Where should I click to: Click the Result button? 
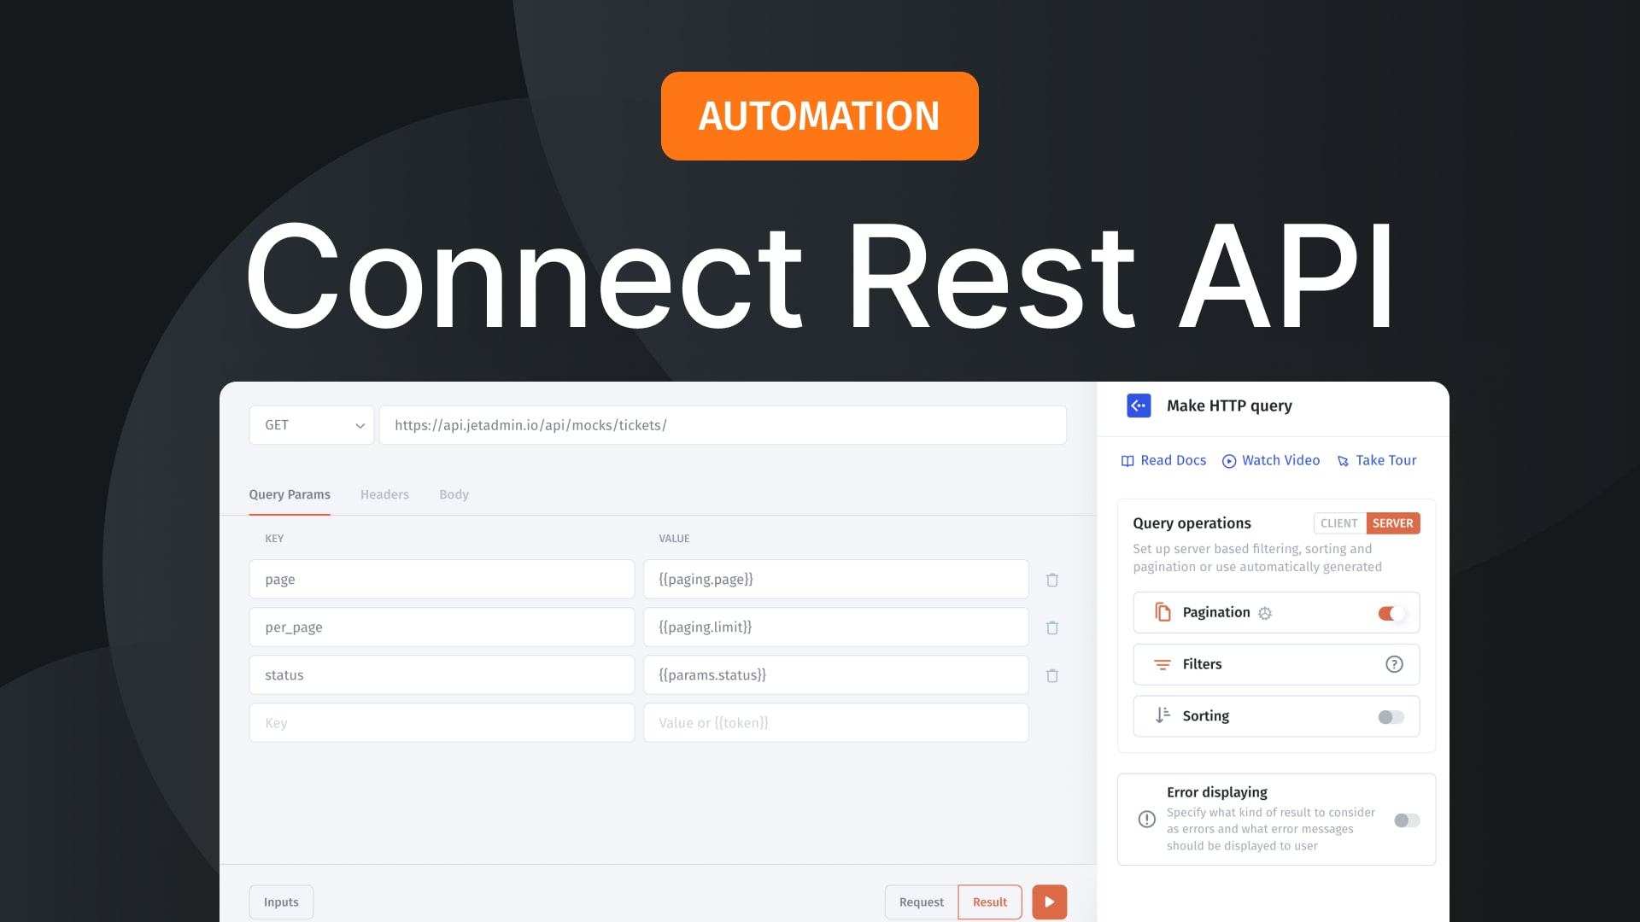[x=989, y=902]
